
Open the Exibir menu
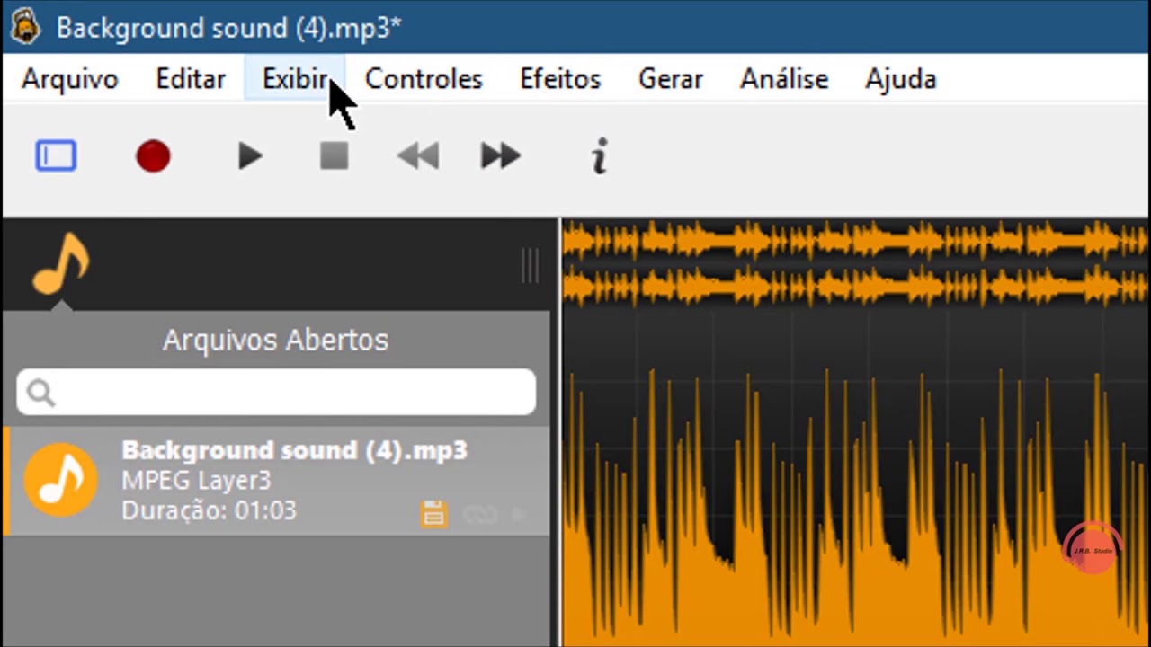tap(295, 79)
